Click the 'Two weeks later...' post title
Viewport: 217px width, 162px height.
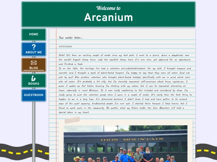coord(71,38)
